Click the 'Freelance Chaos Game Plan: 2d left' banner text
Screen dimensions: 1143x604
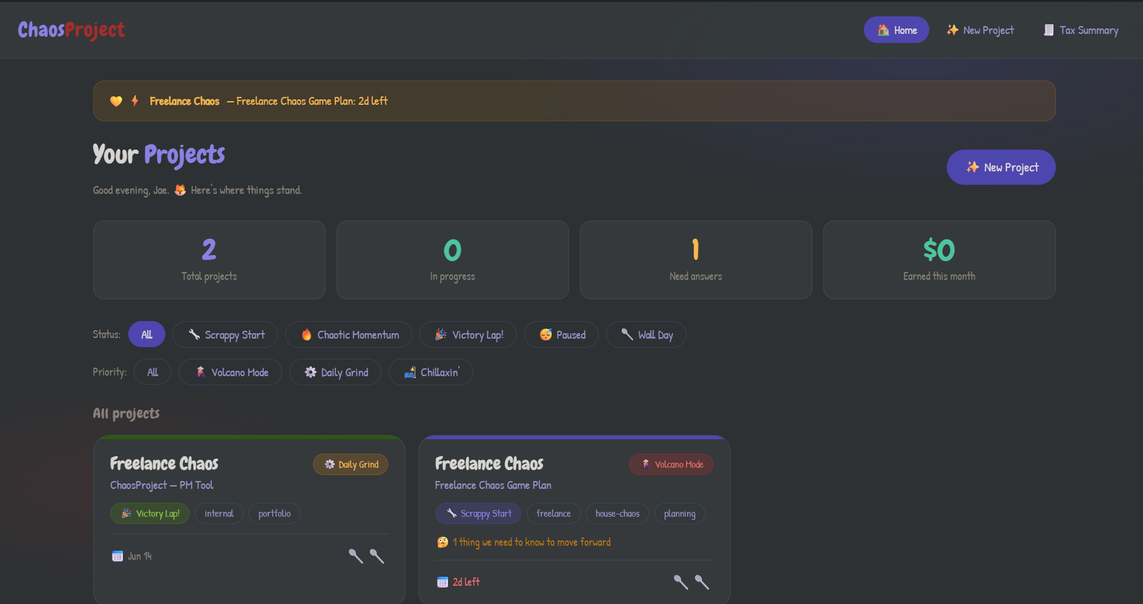(x=312, y=101)
